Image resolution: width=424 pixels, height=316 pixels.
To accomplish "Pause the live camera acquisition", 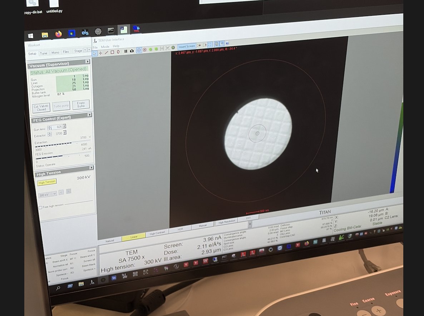I will coord(126,51).
